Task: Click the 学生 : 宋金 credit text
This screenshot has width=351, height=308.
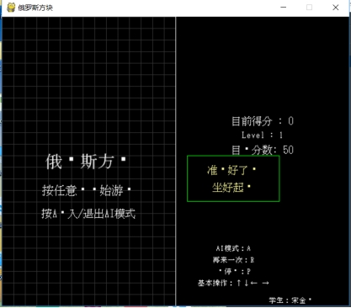Action: click(x=290, y=300)
